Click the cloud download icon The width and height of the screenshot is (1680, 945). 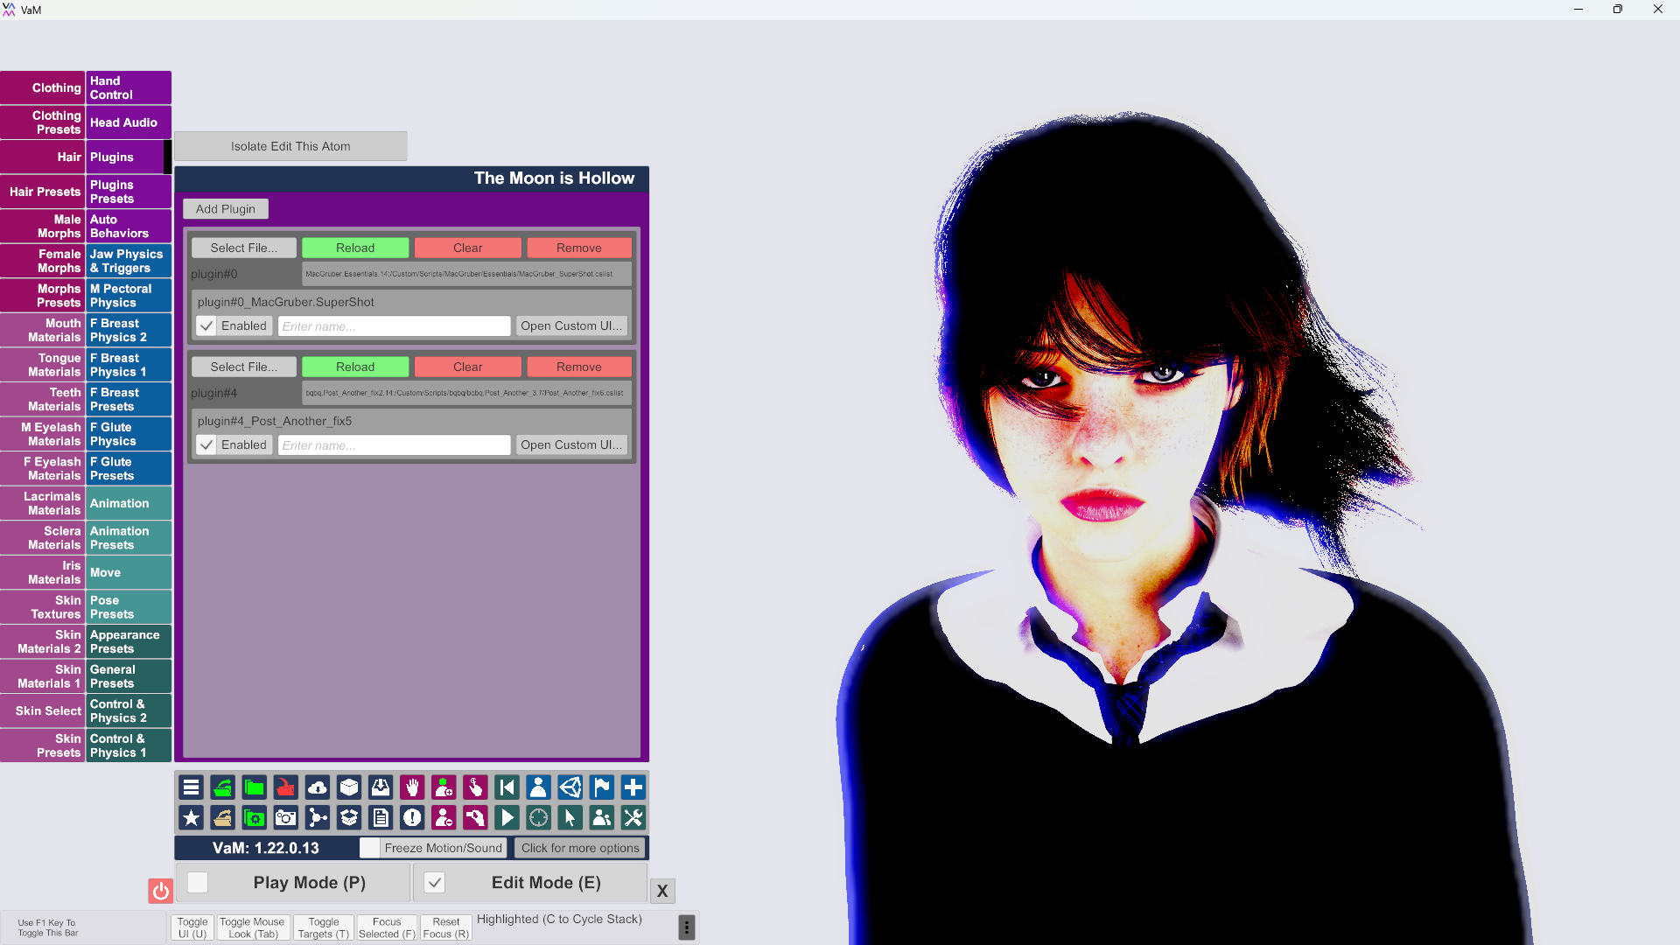tap(317, 787)
